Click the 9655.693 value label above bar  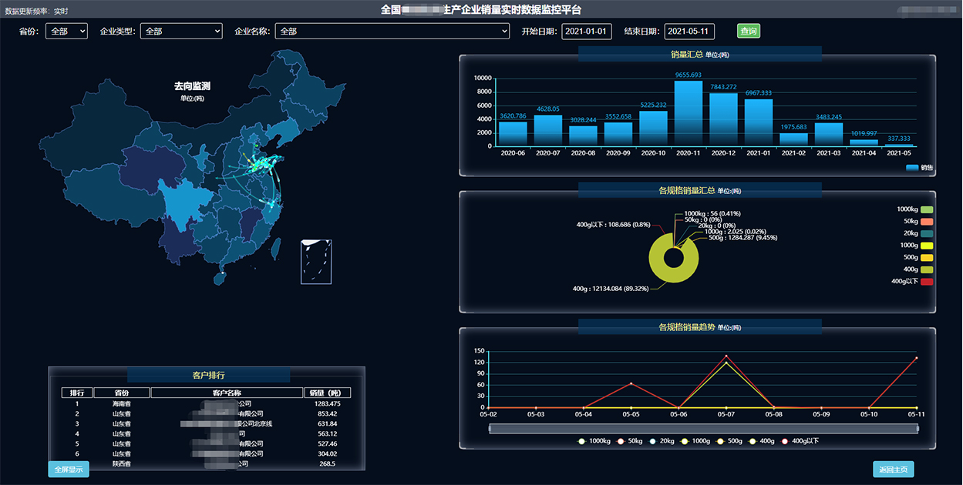[x=689, y=75]
